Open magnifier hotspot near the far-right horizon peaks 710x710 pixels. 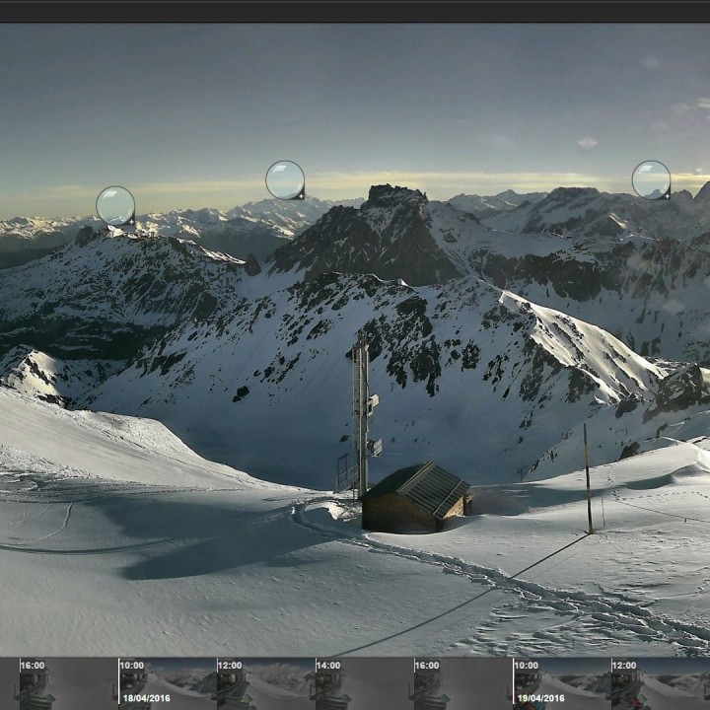[651, 179]
